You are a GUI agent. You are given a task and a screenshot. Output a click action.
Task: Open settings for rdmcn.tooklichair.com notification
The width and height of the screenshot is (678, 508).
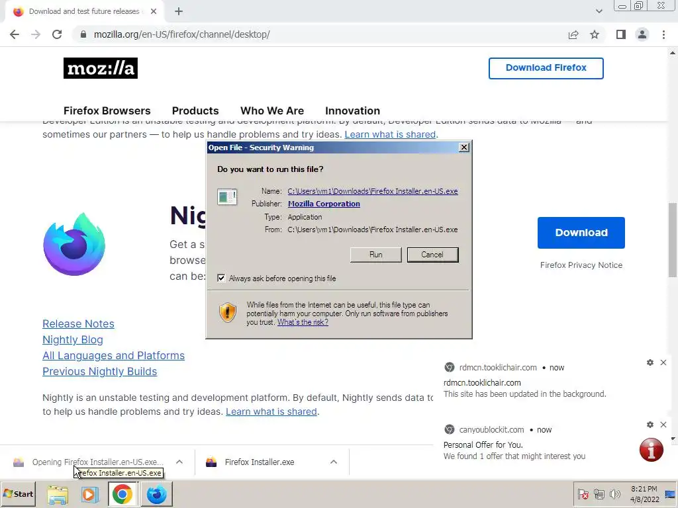click(x=650, y=362)
